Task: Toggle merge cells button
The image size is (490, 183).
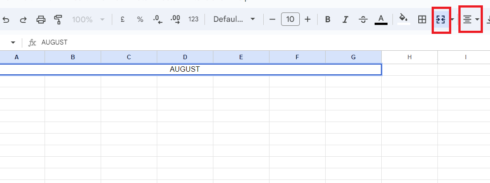Action: click(x=441, y=20)
